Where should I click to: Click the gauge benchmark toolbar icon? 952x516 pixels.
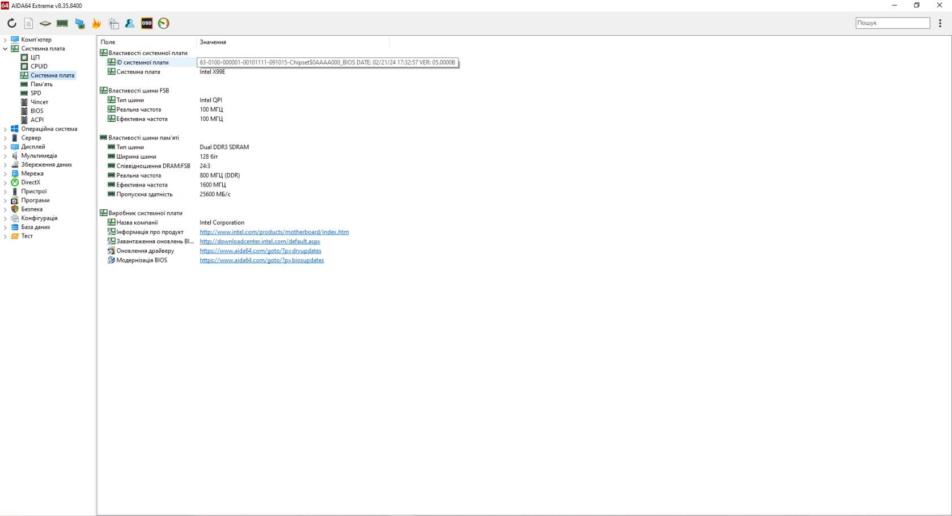click(164, 23)
